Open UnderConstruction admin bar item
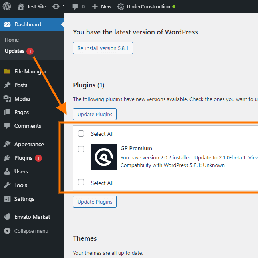258x258 pixels. 148,6
